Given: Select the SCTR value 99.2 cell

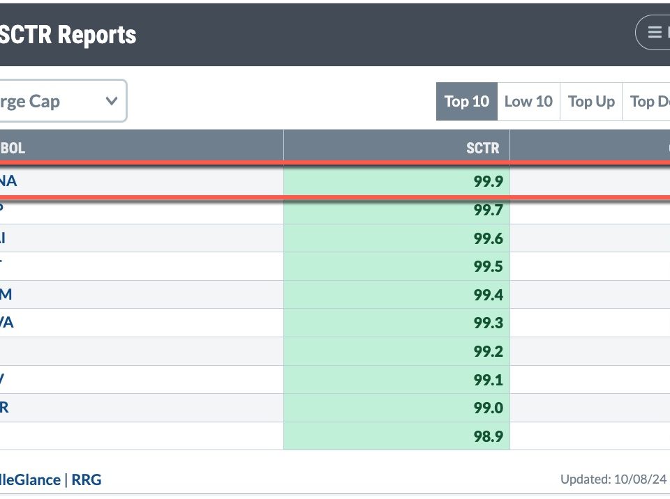Looking at the screenshot, I should pyautogui.click(x=396, y=351).
